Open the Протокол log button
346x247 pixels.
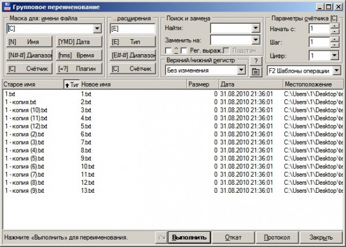pyautogui.click(x=277, y=238)
